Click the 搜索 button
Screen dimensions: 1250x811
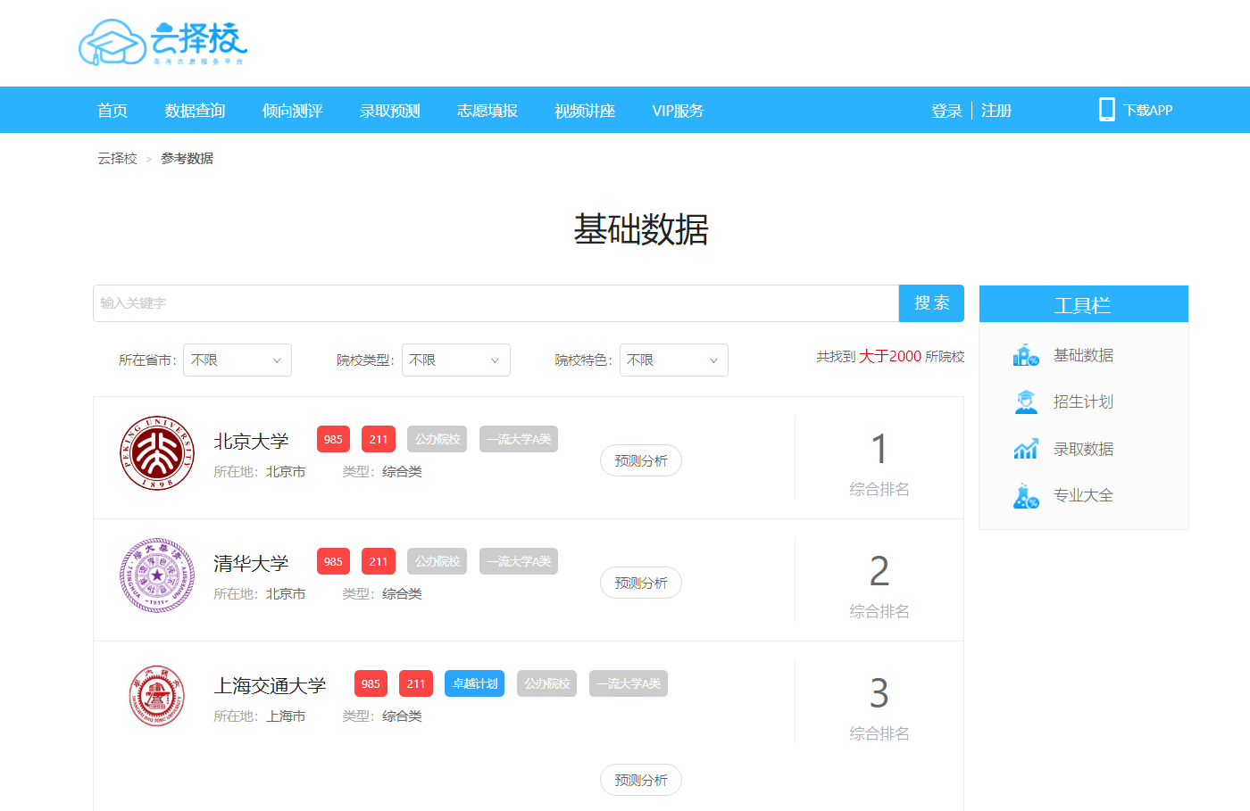[x=931, y=303]
